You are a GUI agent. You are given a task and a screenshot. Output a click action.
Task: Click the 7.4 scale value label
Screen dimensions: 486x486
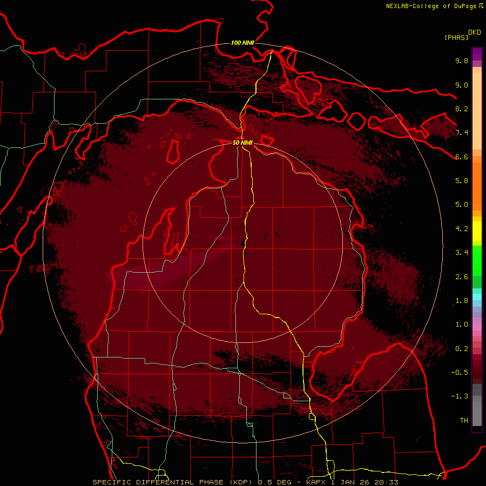point(462,133)
